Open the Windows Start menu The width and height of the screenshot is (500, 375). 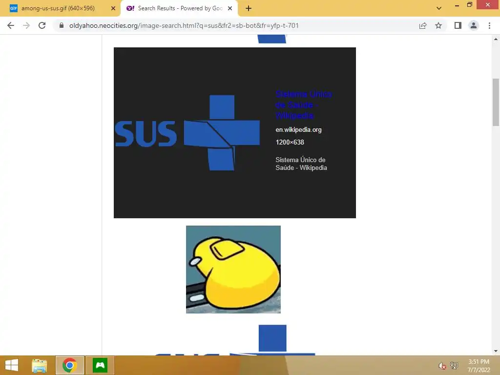12,365
